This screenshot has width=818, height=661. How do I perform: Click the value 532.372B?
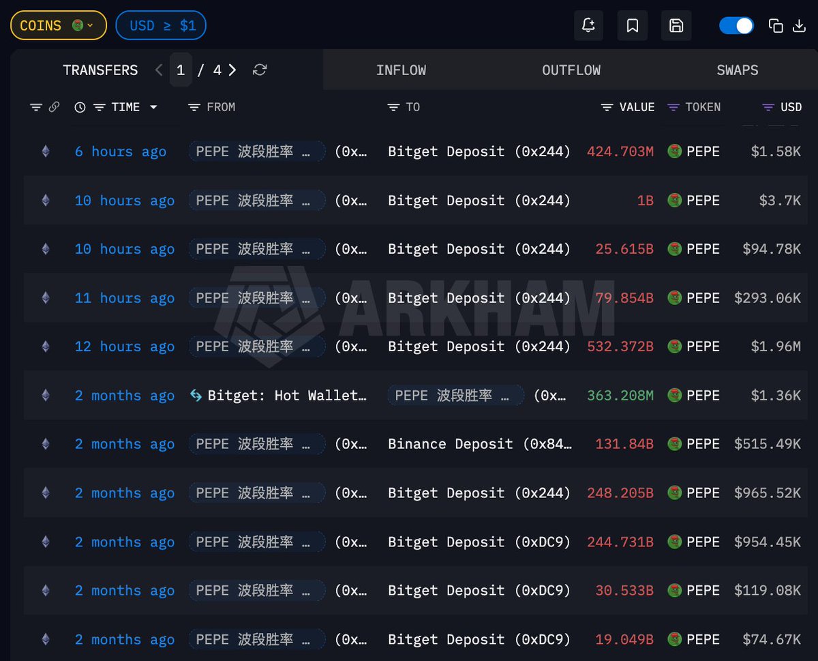pos(620,347)
